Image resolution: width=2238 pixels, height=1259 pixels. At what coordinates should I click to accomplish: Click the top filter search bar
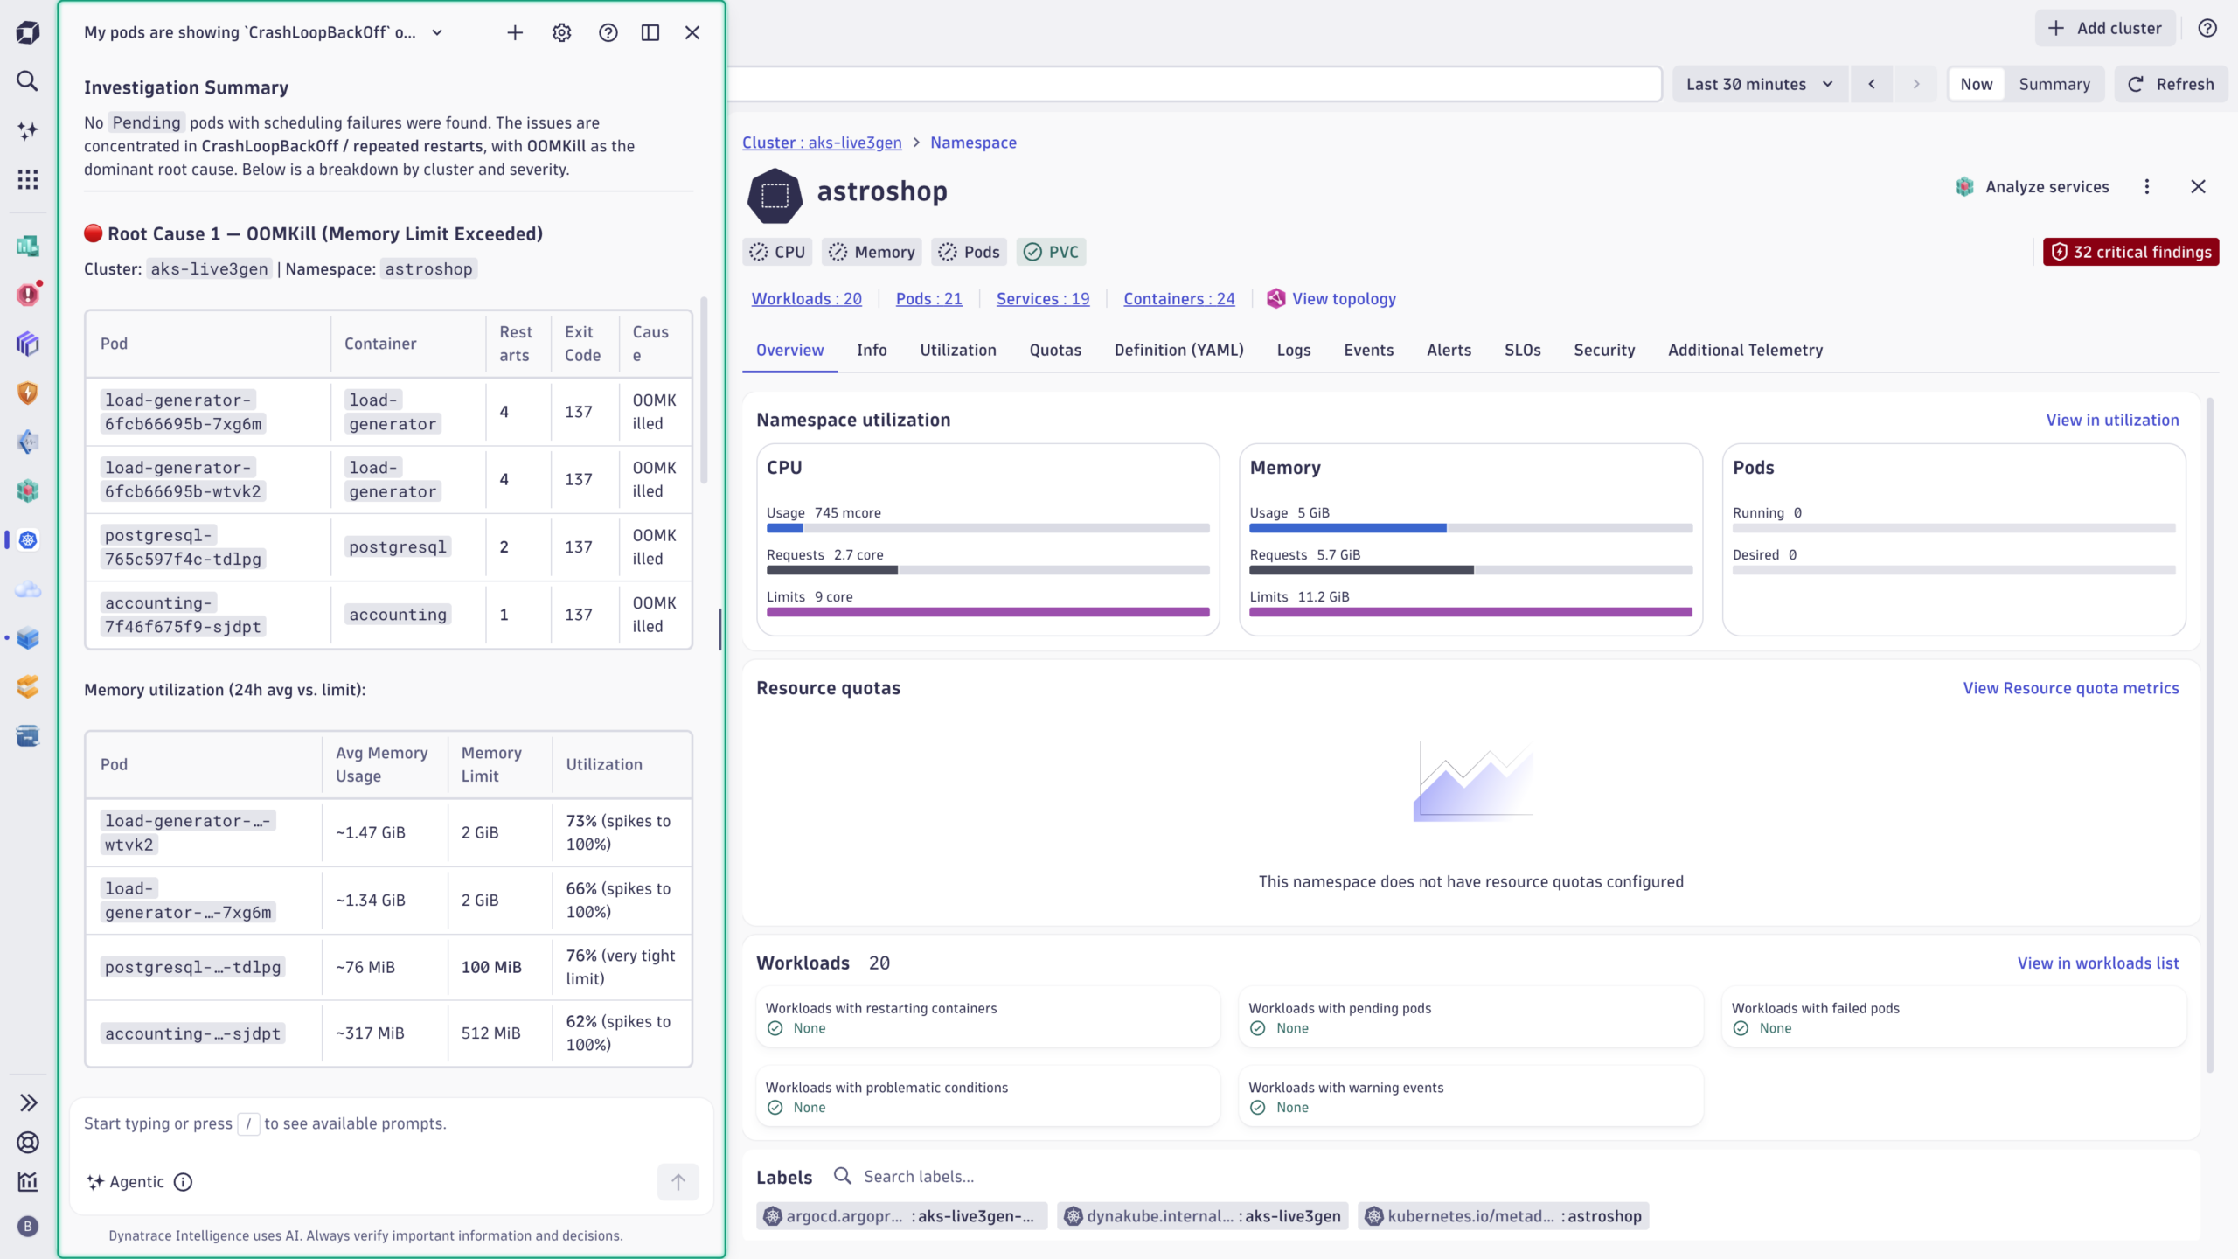pyautogui.click(x=1194, y=84)
